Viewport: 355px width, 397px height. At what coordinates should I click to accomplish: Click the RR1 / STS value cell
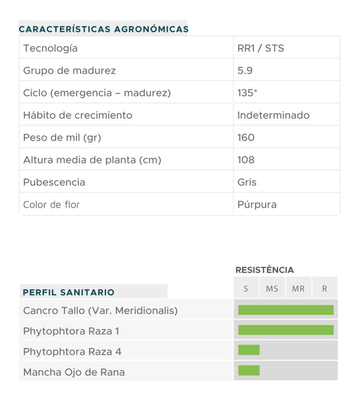click(x=261, y=48)
